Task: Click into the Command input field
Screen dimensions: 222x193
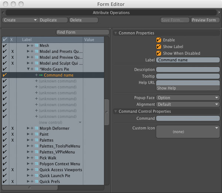Action: click(188, 118)
